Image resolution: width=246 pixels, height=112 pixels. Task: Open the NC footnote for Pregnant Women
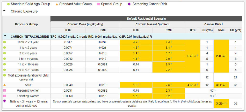click(x=215, y=90)
